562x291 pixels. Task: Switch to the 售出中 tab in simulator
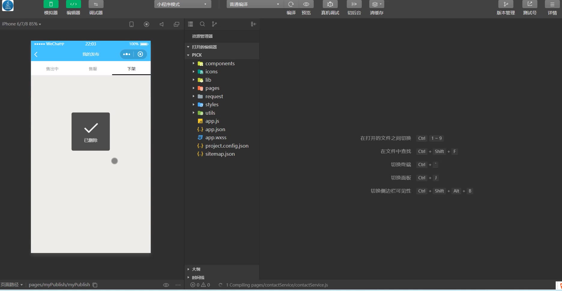tap(52, 69)
